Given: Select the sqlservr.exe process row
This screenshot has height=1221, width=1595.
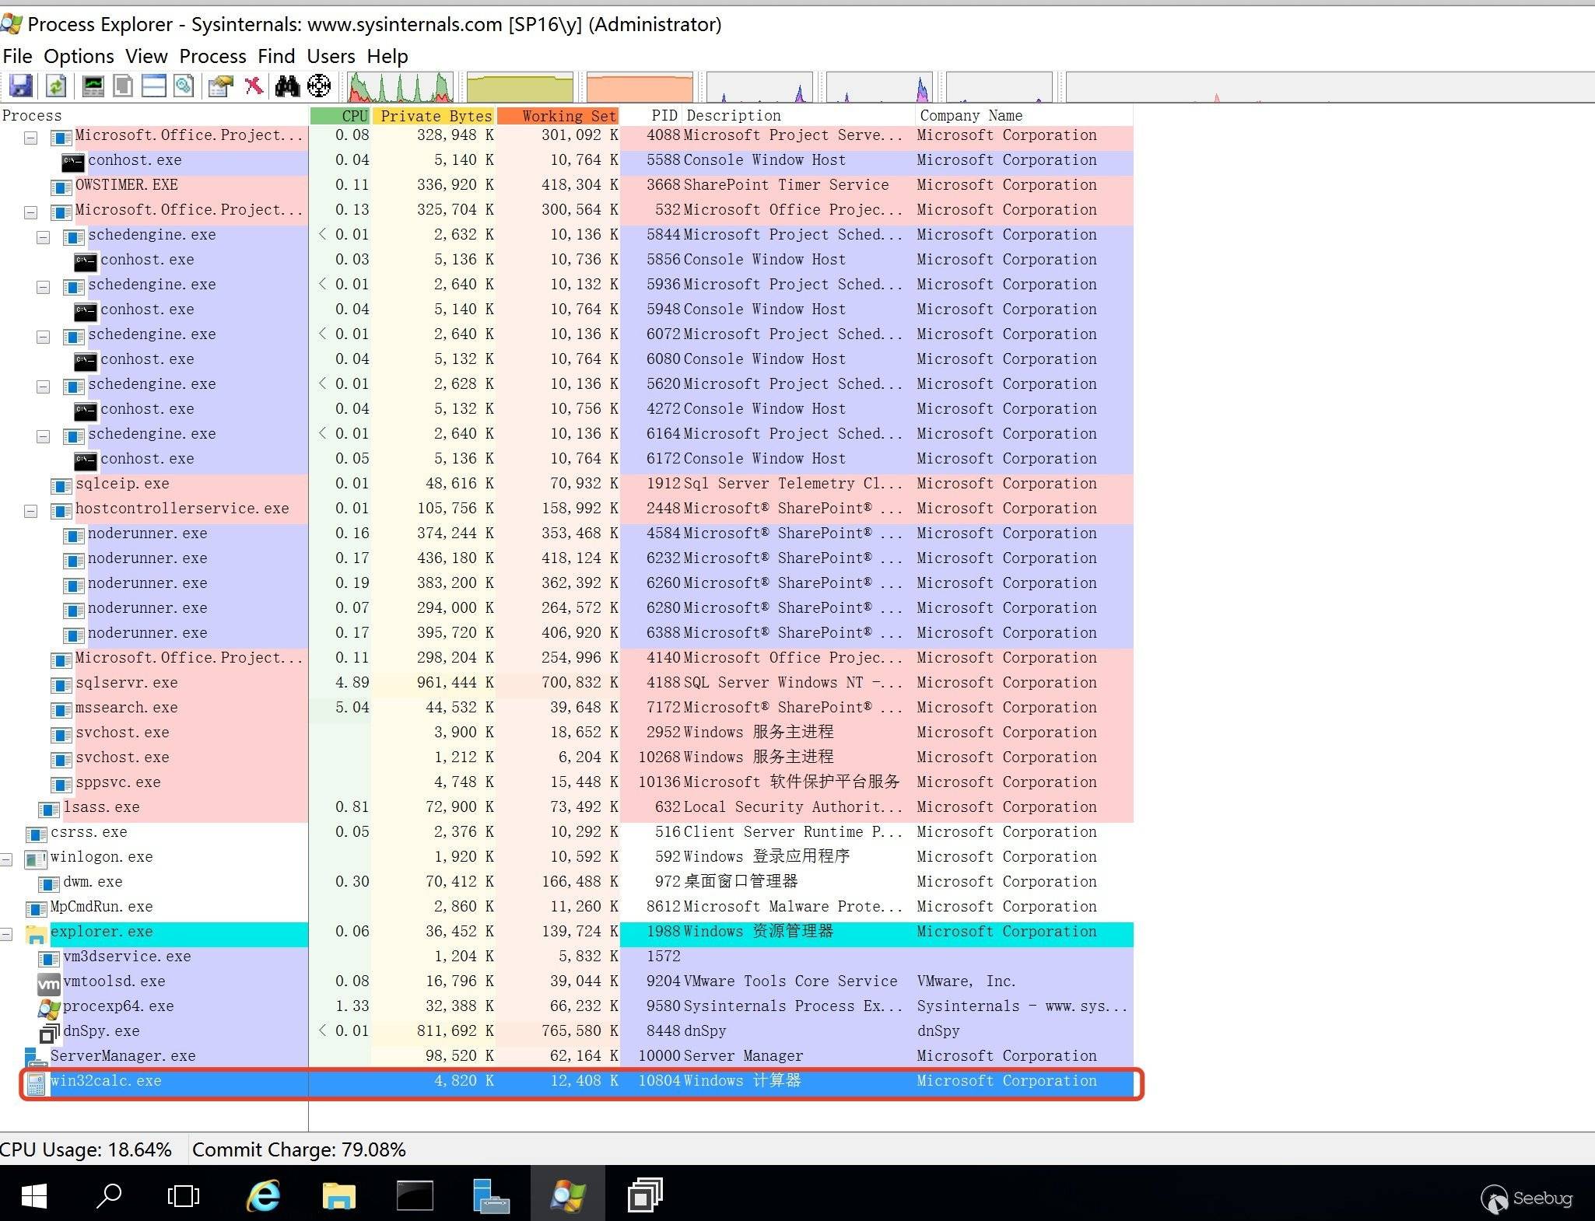Looking at the screenshot, I should coord(126,682).
